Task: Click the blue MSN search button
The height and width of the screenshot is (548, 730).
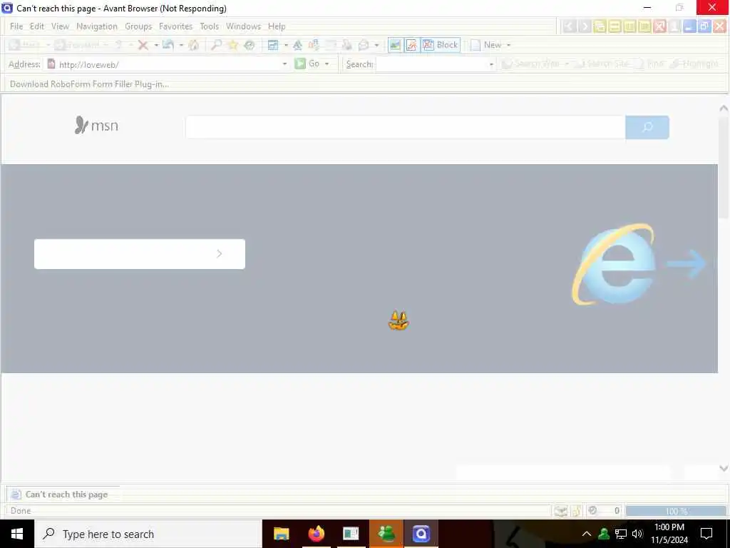Action: pyautogui.click(x=647, y=127)
